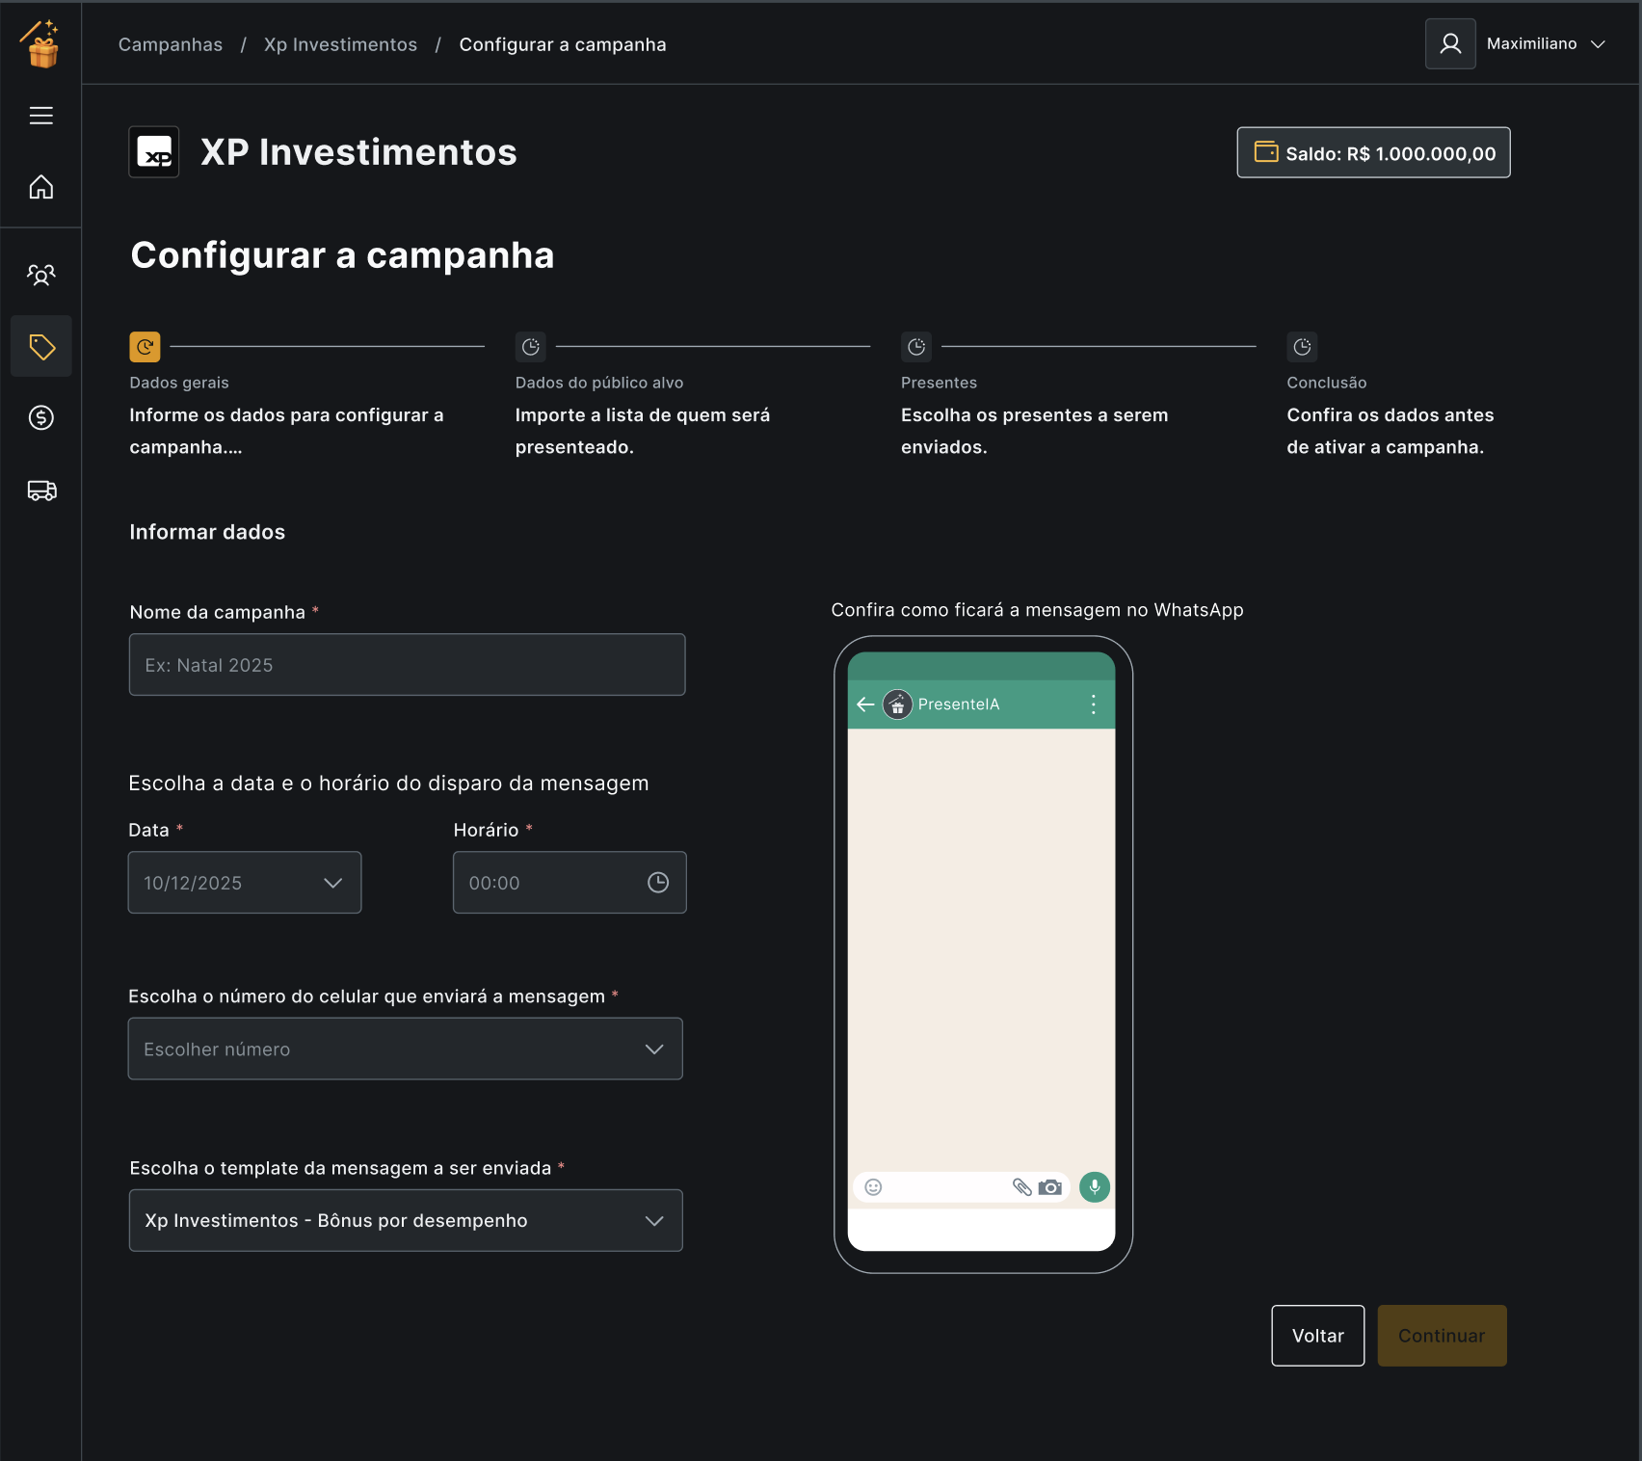This screenshot has height=1461, width=1642.
Task: Select the Dados gerais step icon
Action: tap(145, 347)
